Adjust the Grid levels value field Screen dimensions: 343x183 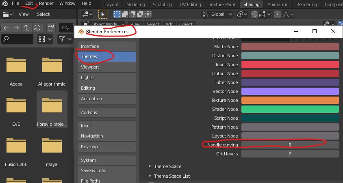click(290, 154)
